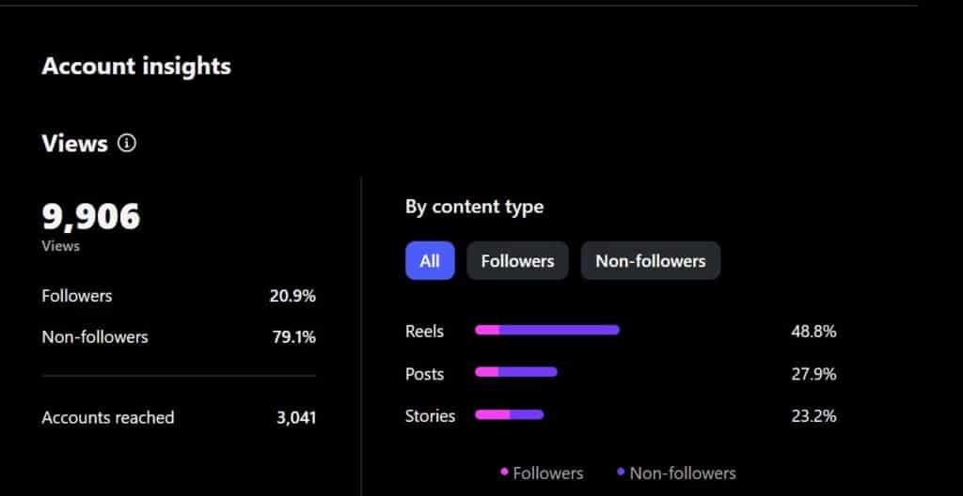Click the Reels purple non-followers bar segment

pos(560,330)
